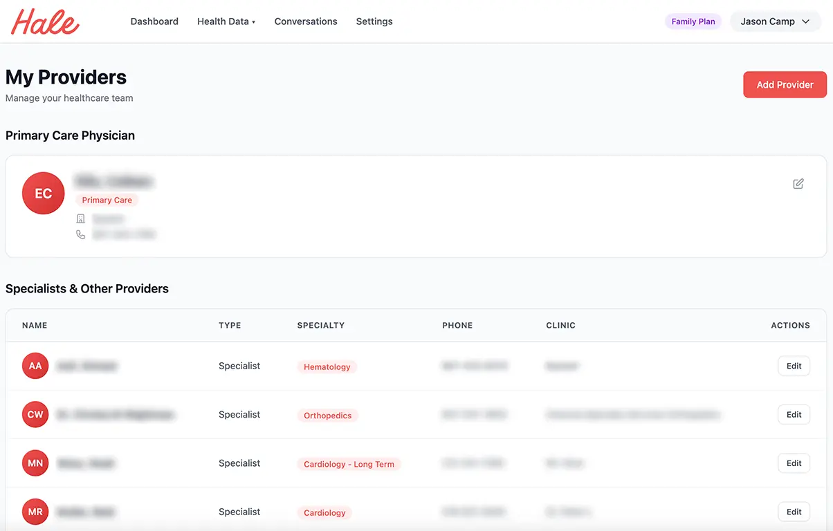Click the Specialists & Other Providers heading
Viewport: 833px width, 531px height.
coord(87,288)
